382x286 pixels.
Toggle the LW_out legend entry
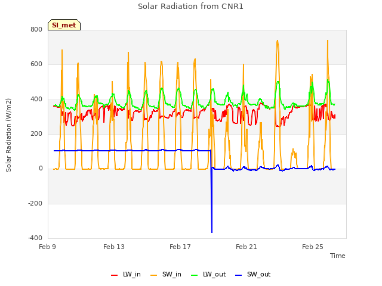coord(208,274)
